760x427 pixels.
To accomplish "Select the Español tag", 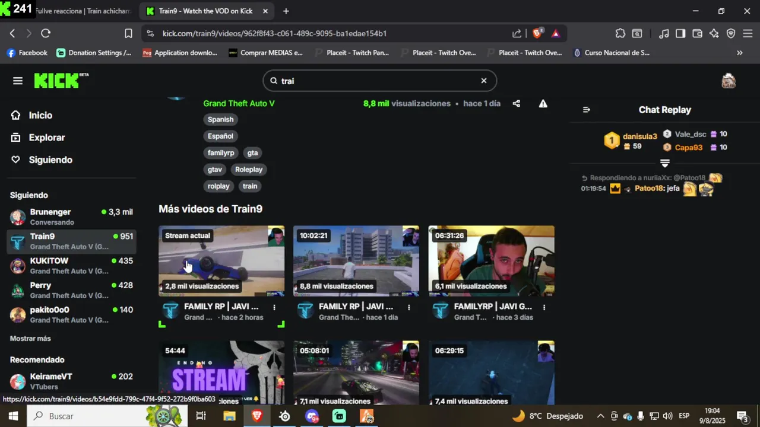I will pos(220,136).
